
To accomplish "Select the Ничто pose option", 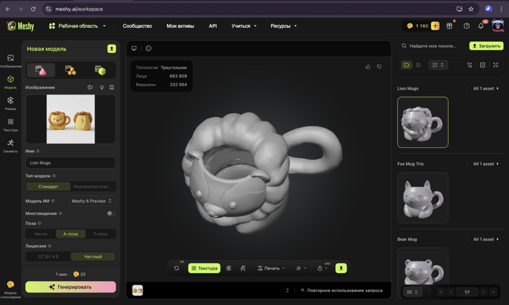I will coord(41,234).
